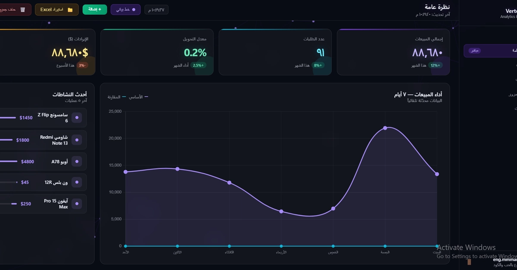Select the Xiaomi Redmi Note 13 bullet icon
Screen dimensions: 517x270
pos(77,140)
